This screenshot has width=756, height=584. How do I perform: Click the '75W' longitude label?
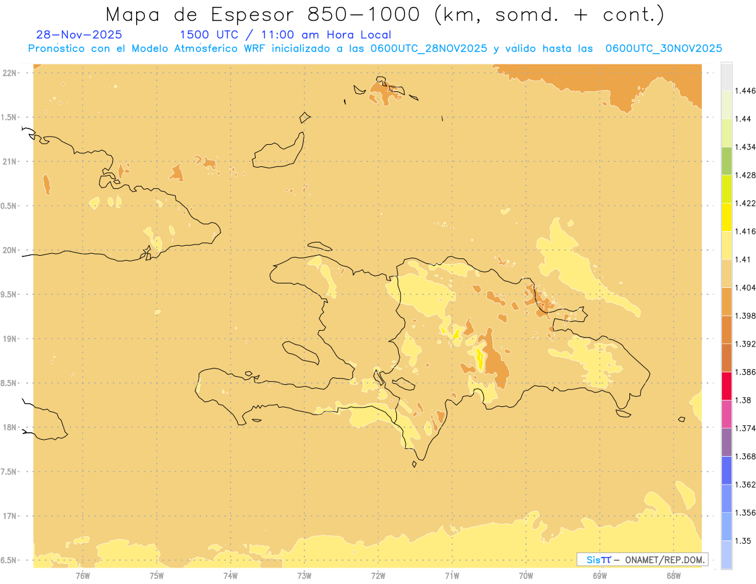[x=156, y=576]
